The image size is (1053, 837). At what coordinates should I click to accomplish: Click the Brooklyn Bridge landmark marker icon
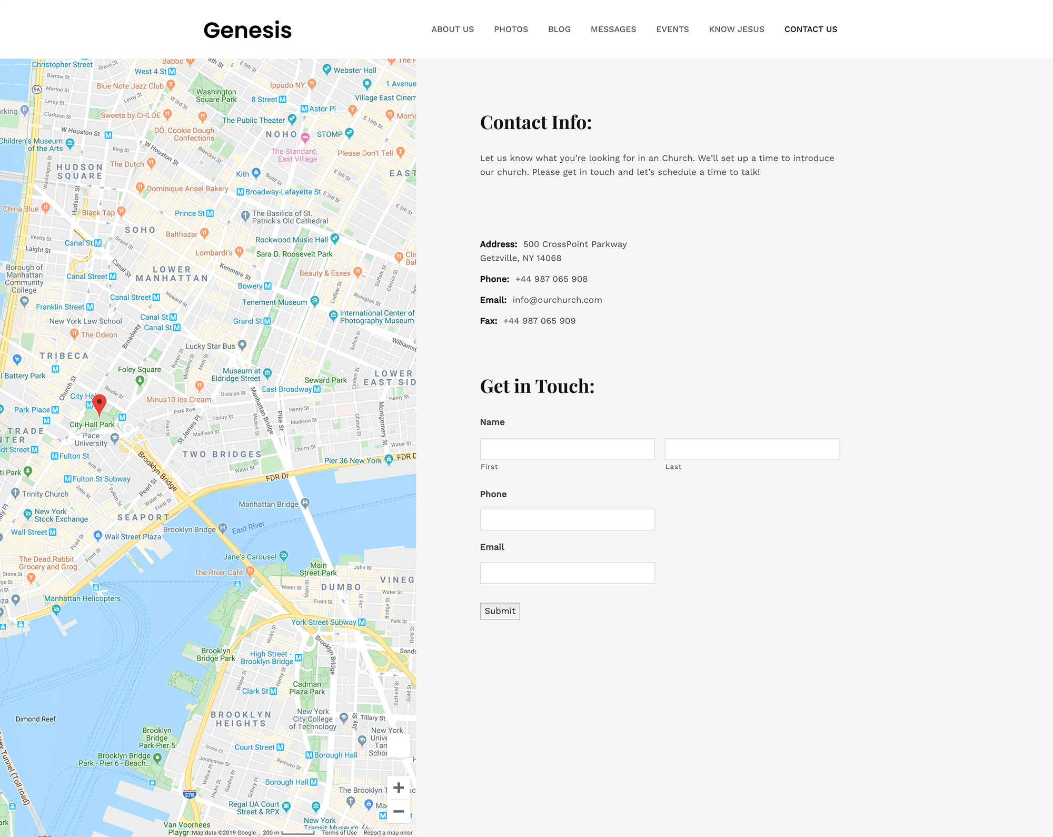(223, 528)
